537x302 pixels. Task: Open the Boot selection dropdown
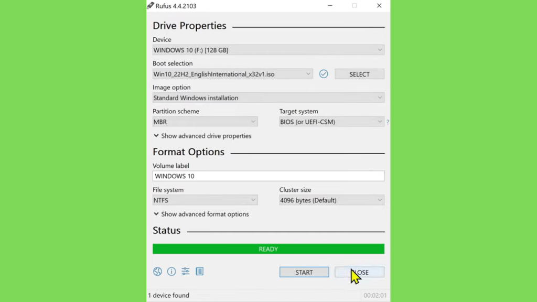point(232,74)
